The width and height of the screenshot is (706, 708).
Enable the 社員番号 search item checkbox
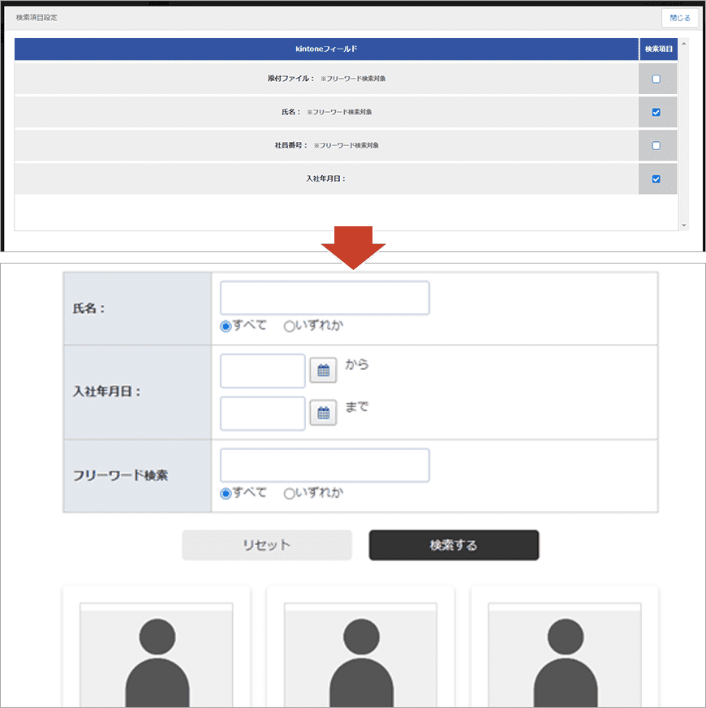pyautogui.click(x=656, y=146)
